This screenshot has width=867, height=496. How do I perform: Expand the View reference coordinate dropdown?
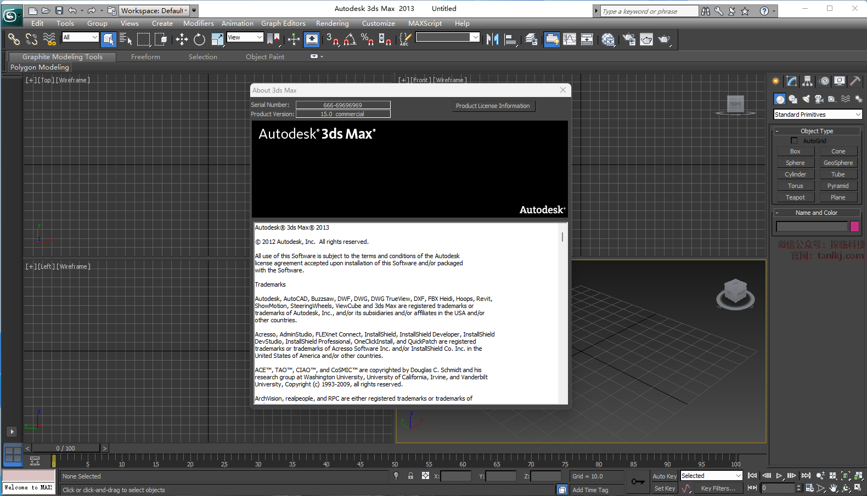point(245,37)
